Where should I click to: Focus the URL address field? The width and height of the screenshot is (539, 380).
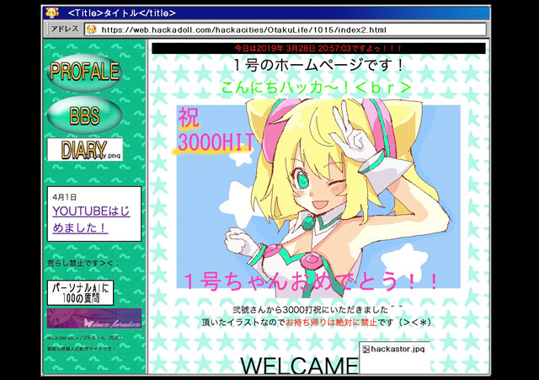click(286, 29)
